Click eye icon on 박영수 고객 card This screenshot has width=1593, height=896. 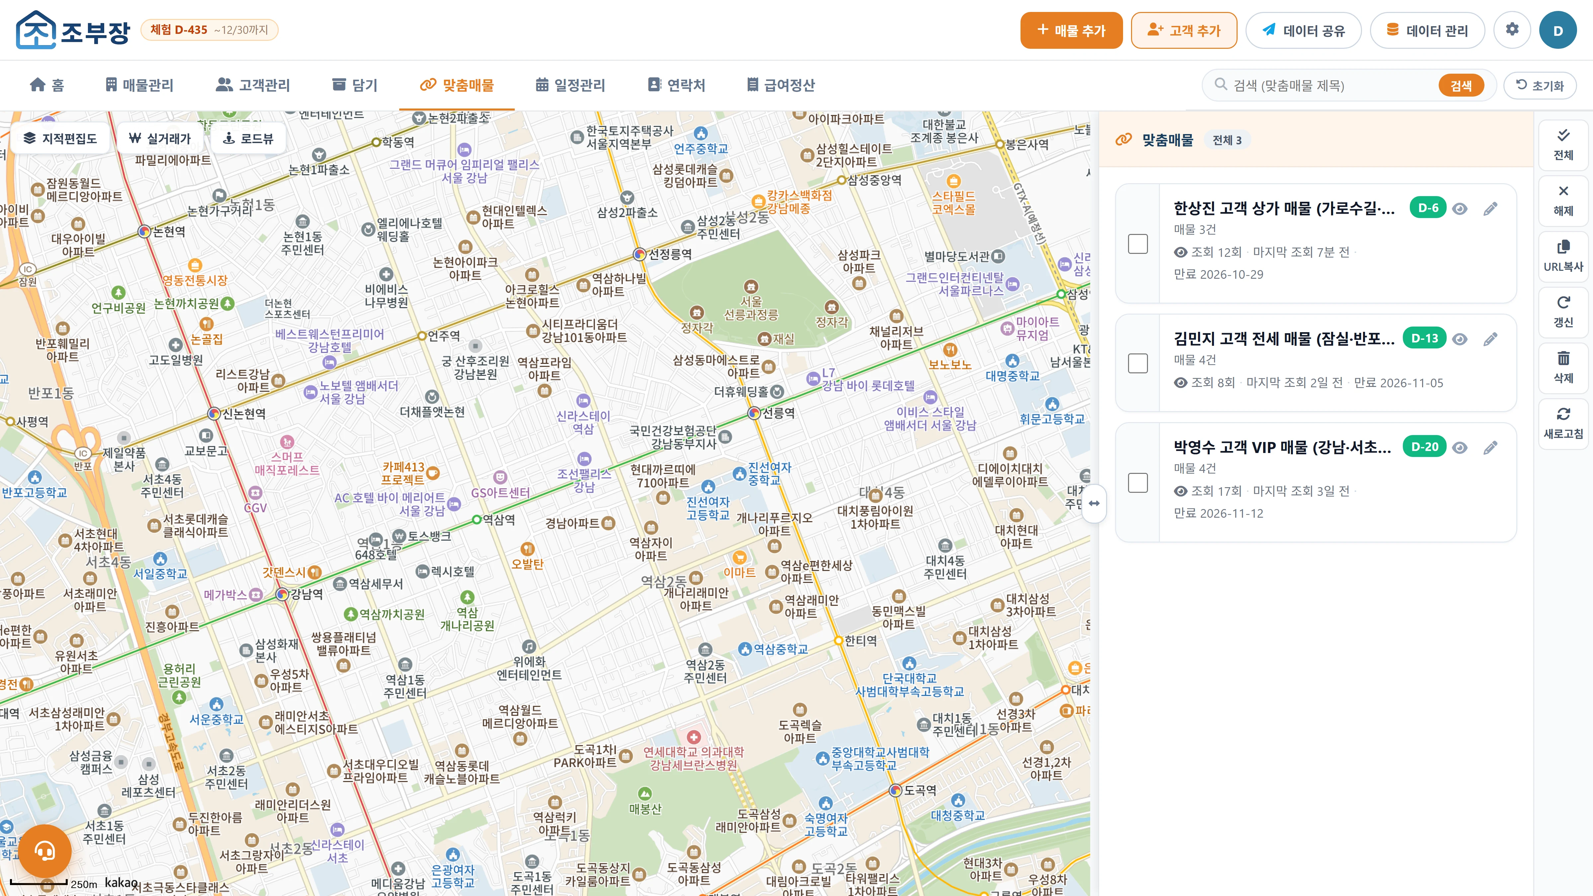tap(1460, 448)
